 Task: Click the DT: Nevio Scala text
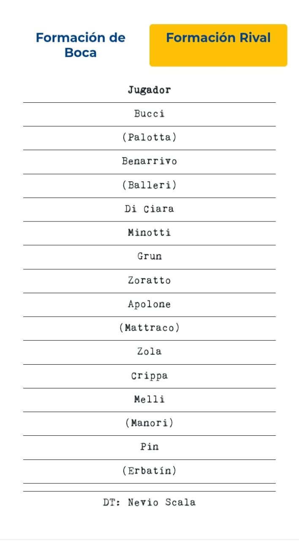coord(149,503)
